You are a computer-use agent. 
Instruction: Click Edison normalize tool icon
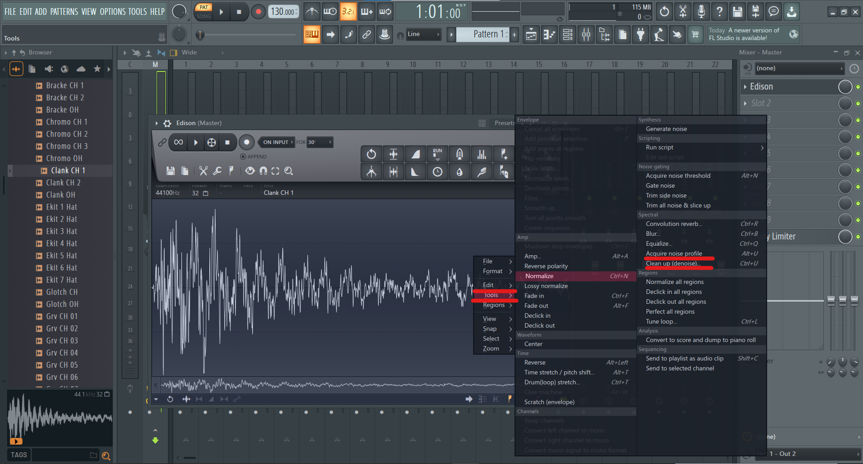(x=393, y=154)
